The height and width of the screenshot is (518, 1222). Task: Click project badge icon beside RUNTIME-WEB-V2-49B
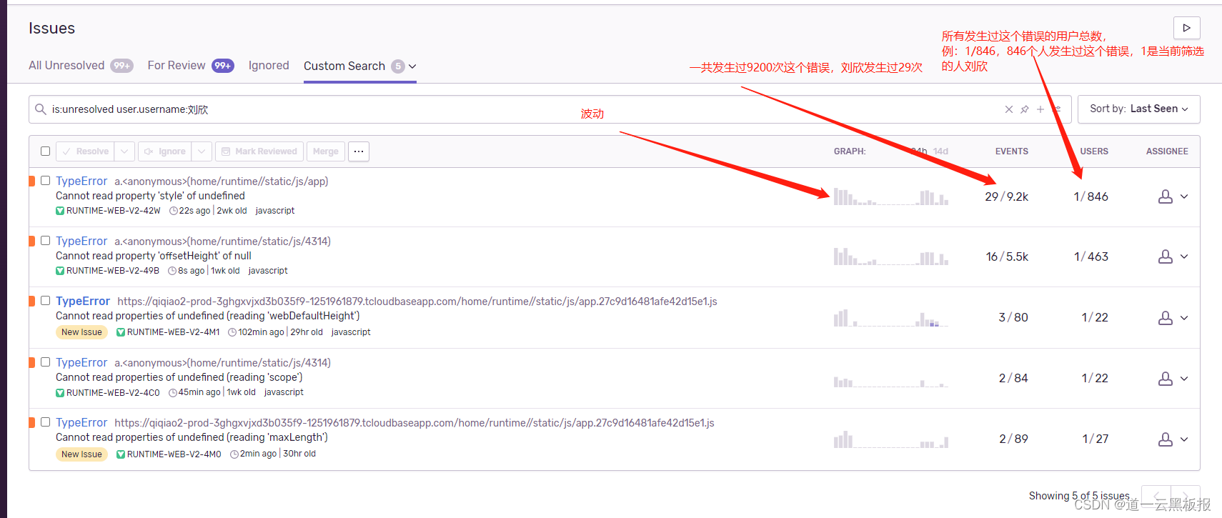pyautogui.click(x=60, y=271)
